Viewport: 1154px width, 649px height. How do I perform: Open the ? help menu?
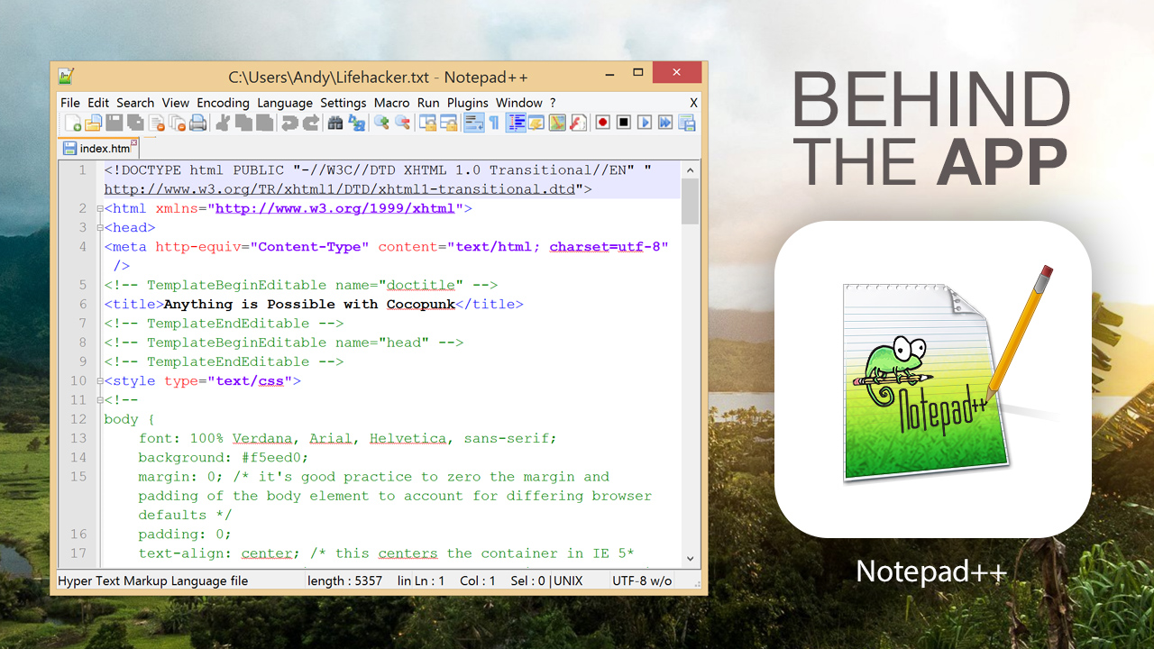click(553, 103)
